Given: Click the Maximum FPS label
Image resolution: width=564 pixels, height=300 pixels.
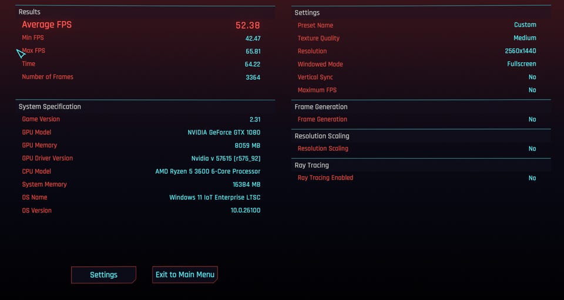Looking at the screenshot, I should (317, 90).
